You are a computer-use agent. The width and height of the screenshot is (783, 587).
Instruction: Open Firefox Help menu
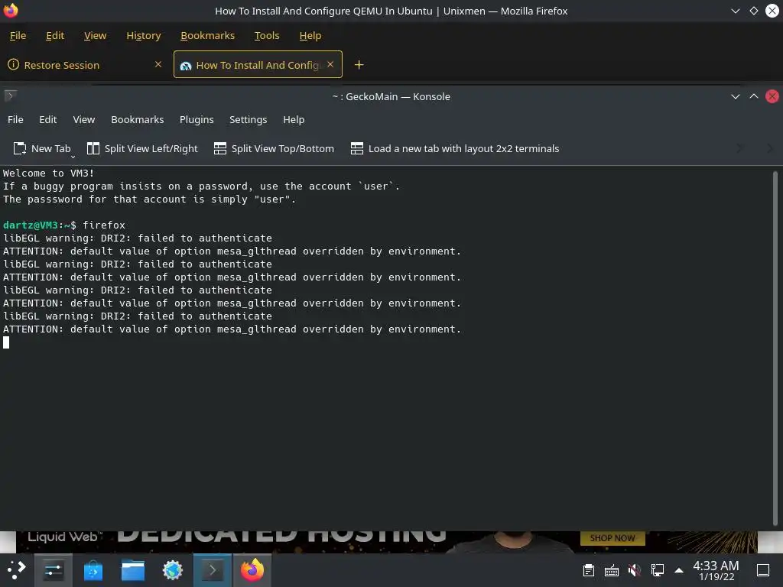tap(310, 35)
